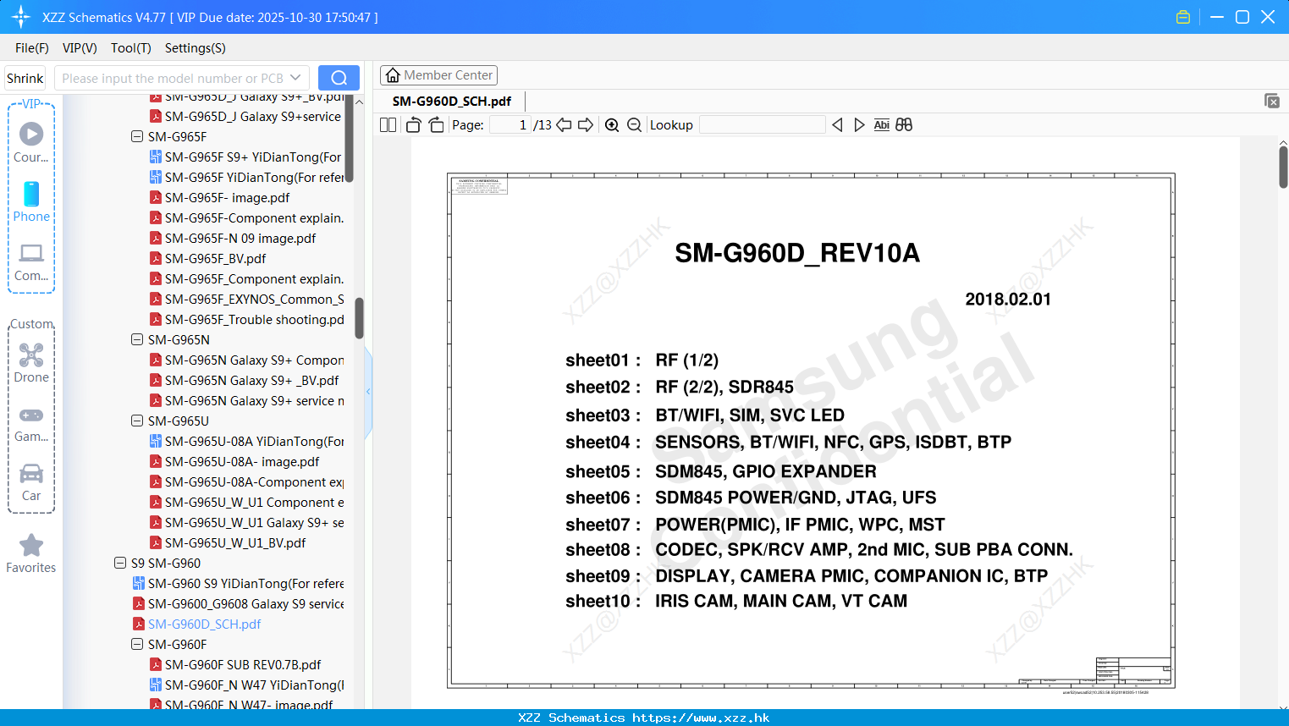Open Member Center home button
The height and width of the screenshot is (726, 1289).
[x=438, y=75]
